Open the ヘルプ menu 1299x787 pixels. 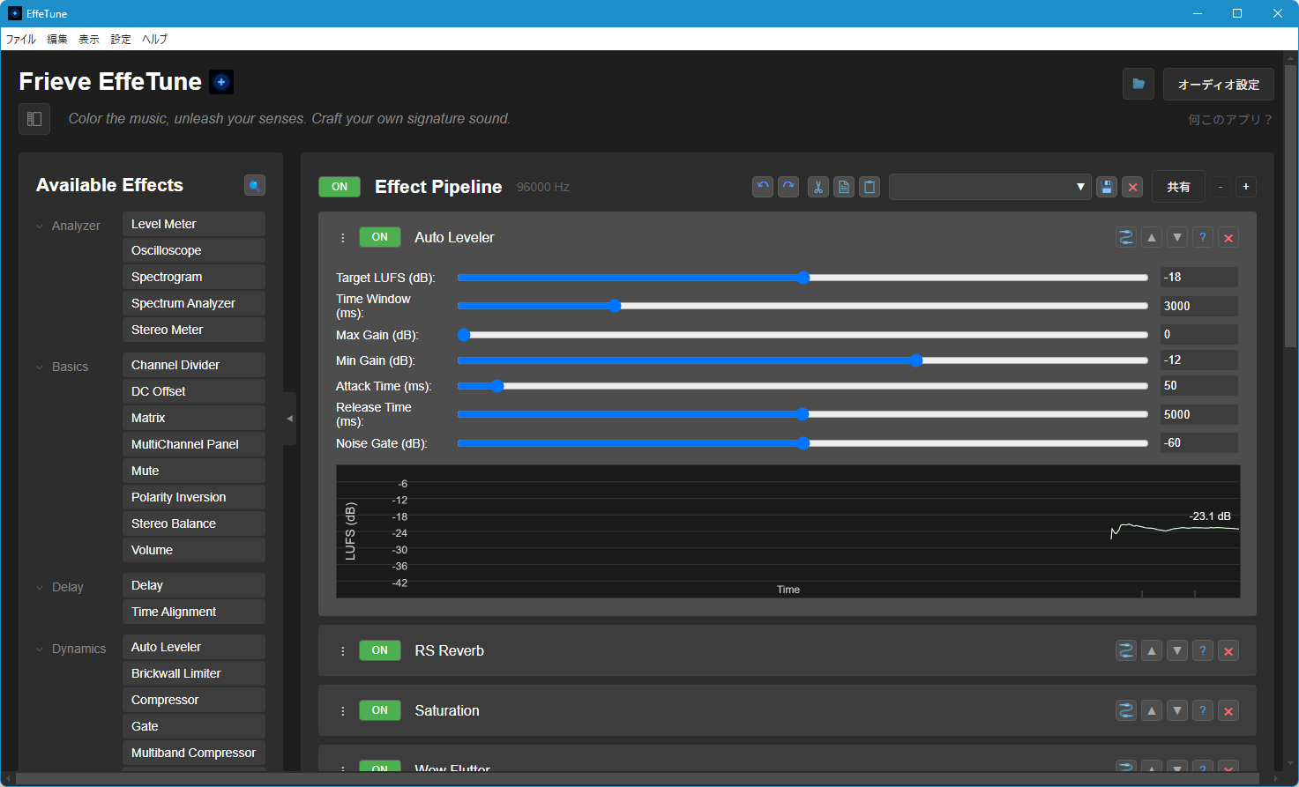point(155,40)
